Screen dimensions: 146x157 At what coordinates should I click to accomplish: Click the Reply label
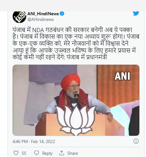[x=47, y=153]
